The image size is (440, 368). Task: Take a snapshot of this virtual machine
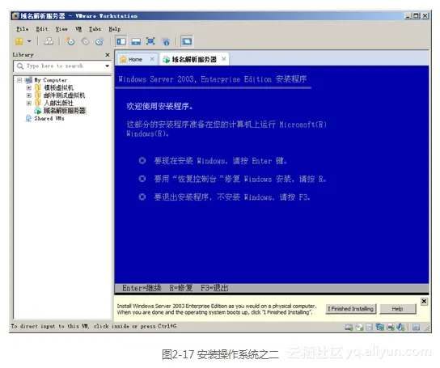(70, 41)
